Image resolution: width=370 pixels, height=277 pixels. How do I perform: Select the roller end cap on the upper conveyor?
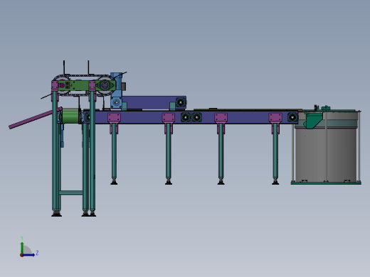(181, 102)
